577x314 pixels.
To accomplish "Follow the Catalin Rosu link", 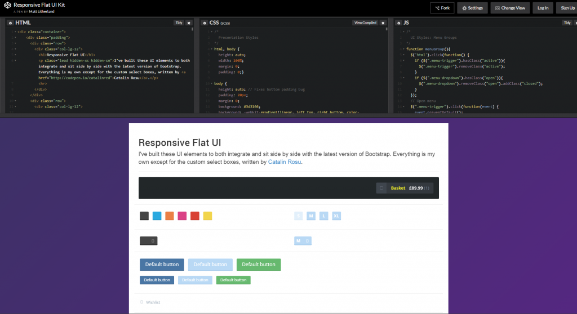I will (285, 162).
